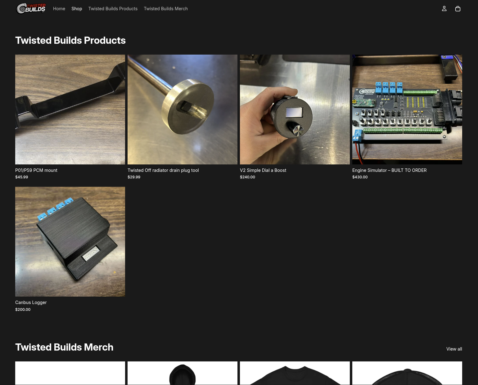Click the Canbus Logger product photo
Image resolution: width=478 pixels, height=385 pixels.
click(x=70, y=242)
